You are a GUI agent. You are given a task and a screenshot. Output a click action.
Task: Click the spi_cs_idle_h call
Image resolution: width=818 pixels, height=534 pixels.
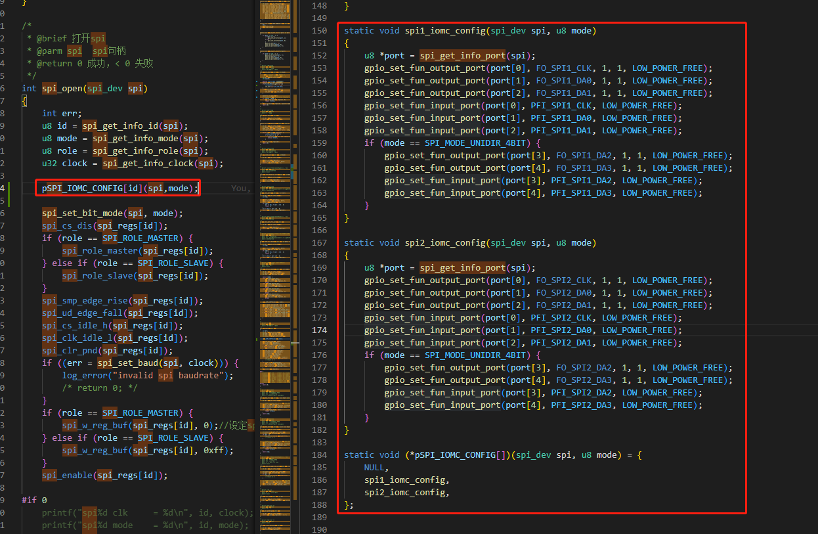point(75,325)
